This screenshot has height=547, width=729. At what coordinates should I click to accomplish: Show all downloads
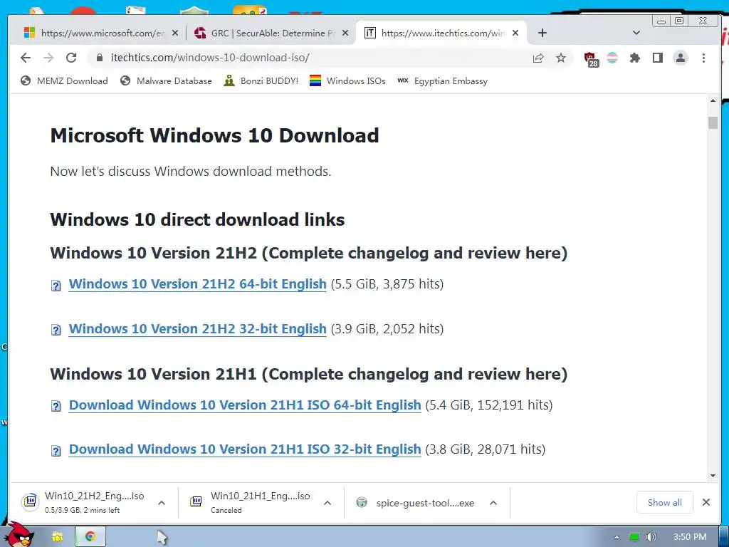coord(664,502)
